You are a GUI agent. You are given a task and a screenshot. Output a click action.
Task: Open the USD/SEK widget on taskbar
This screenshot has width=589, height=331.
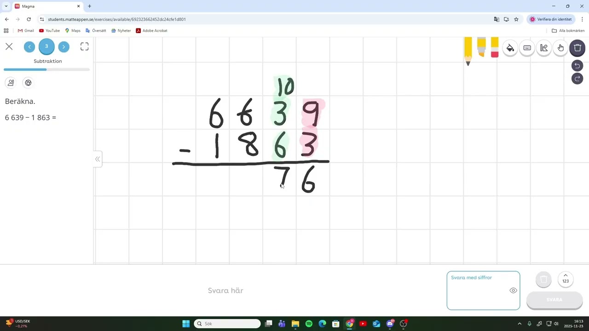click(18, 324)
